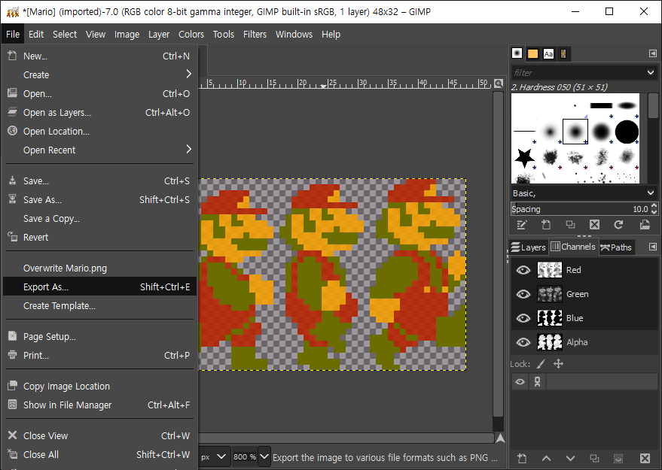This screenshot has height=470, width=662.
Task: Toggle visibility eye of the Alpha channel
Action: (x=523, y=342)
